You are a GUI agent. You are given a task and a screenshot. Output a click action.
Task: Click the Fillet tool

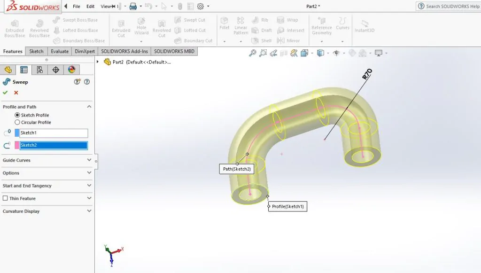point(224,23)
